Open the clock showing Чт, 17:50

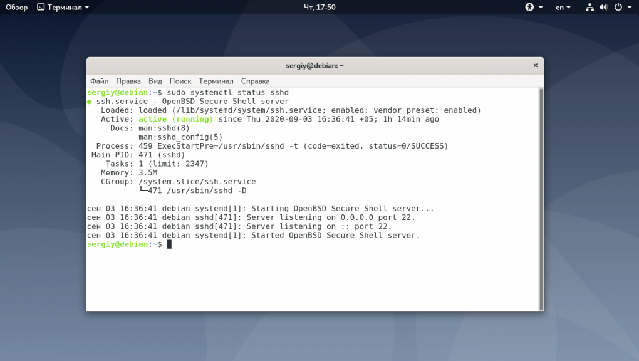[x=319, y=8]
